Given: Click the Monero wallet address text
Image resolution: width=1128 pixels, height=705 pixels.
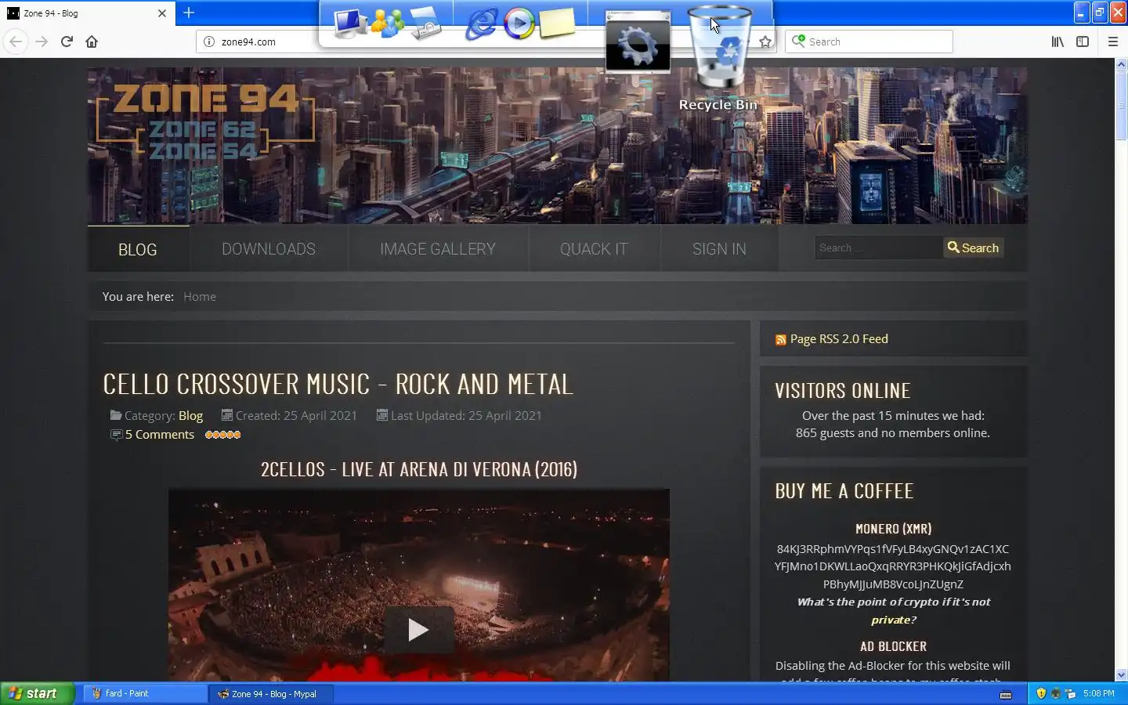Looking at the screenshot, I should [893, 566].
